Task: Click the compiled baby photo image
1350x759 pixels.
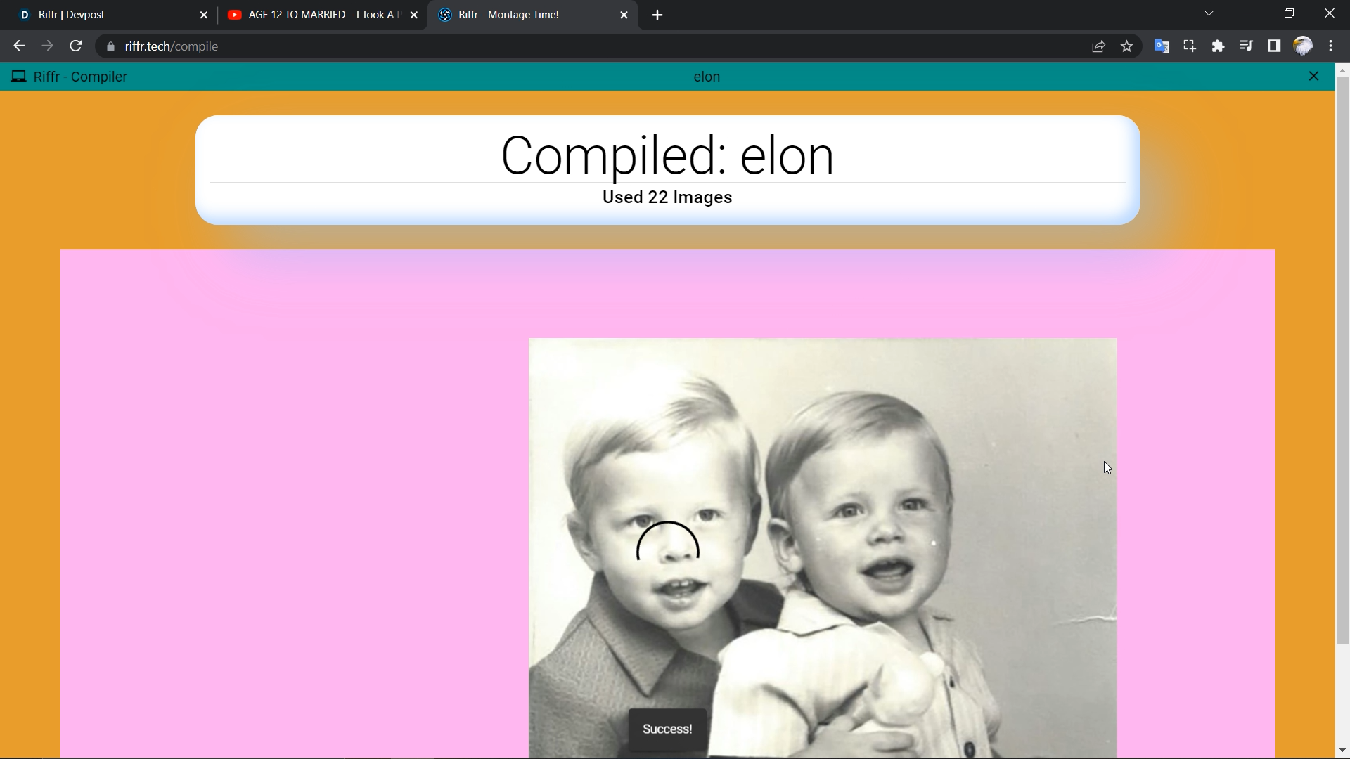Action: [823, 548]
